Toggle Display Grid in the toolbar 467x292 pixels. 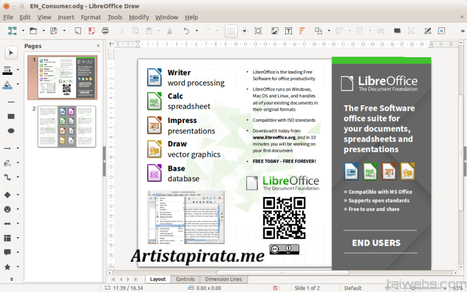[x=231, y=30]
